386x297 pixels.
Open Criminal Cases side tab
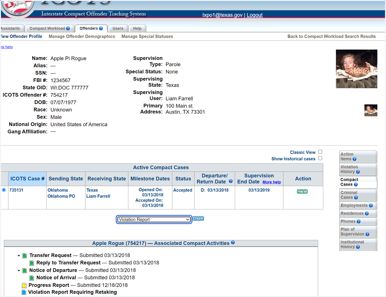coord(358,195)
